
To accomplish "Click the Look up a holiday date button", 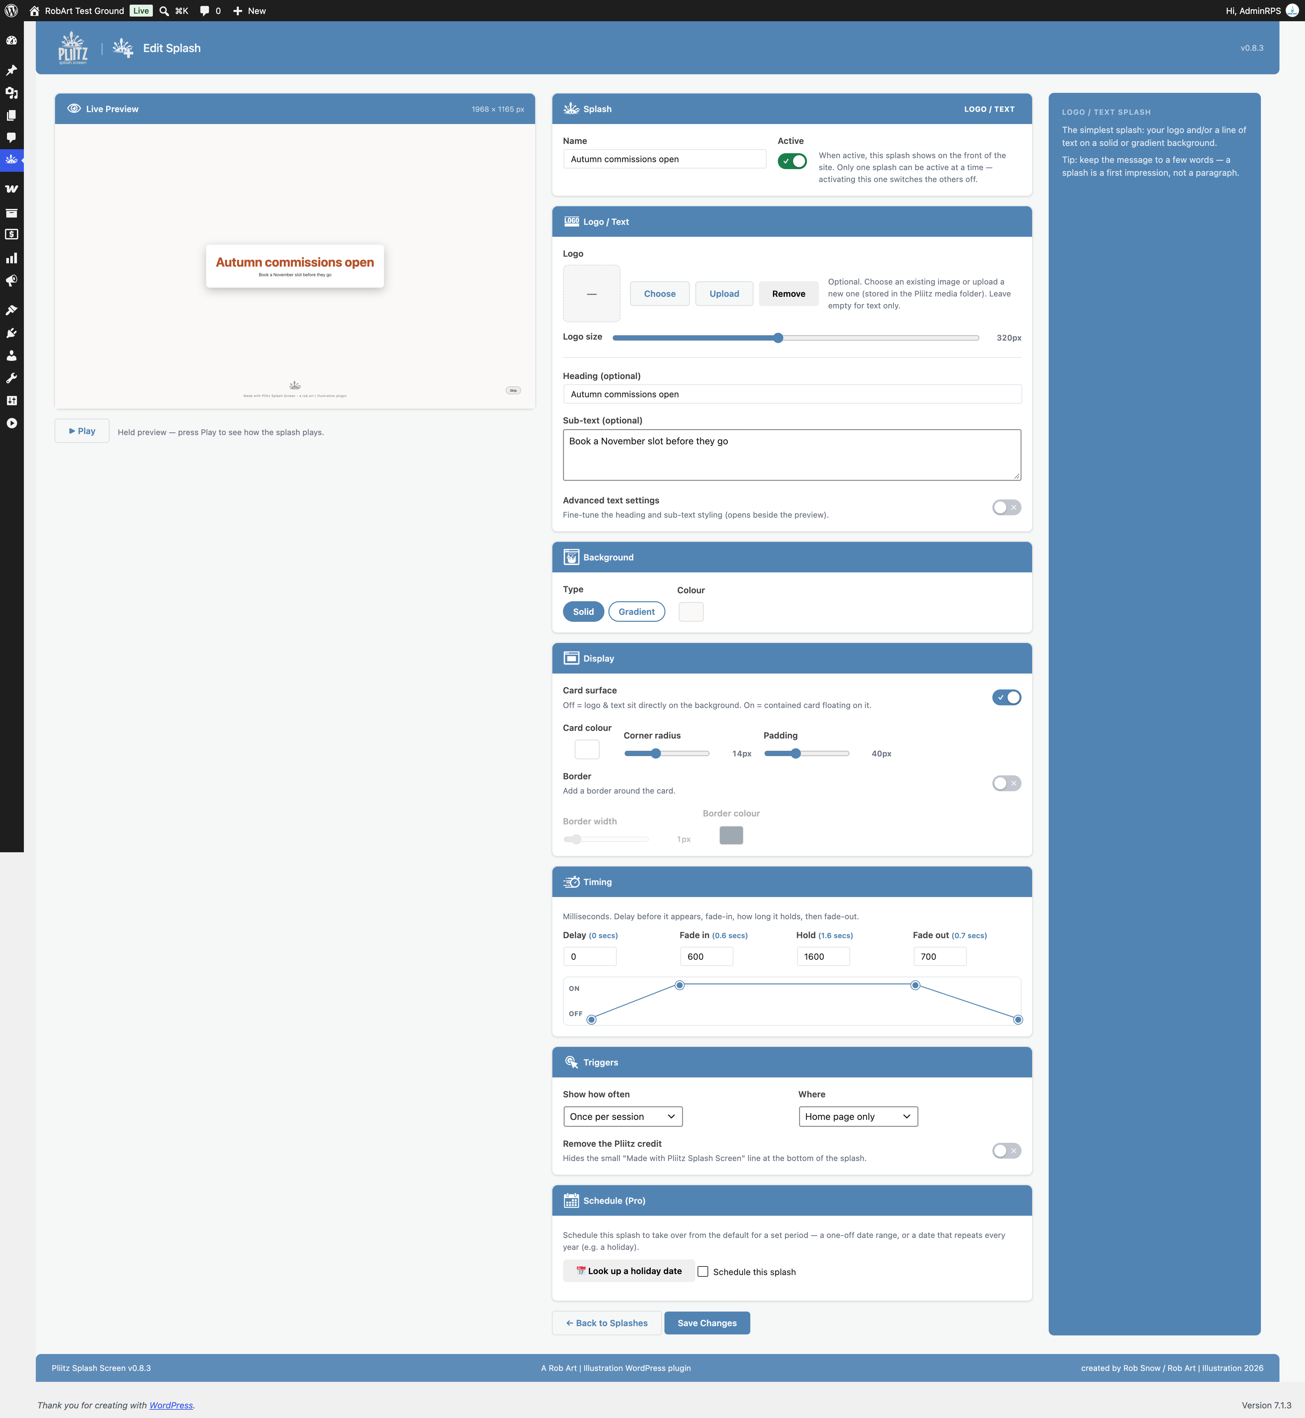I will click(x=629, y=1270).
